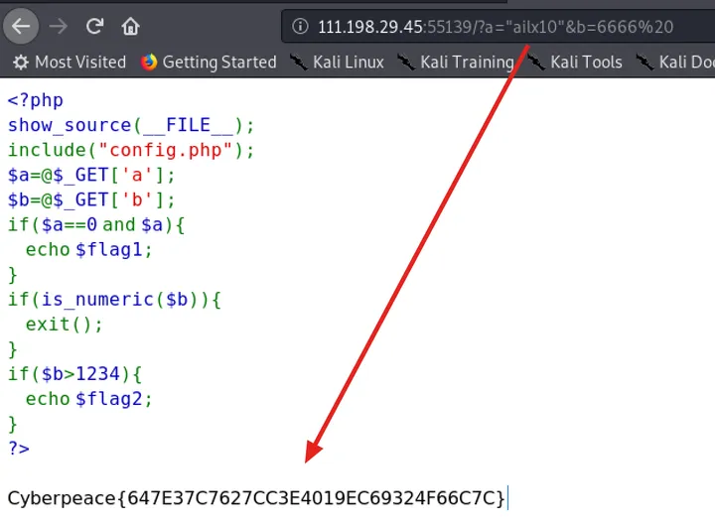The width and height of the screenshot is (715, 526).
Task: Reload the page with the refresh icon
Action: [x=95, y=26]
